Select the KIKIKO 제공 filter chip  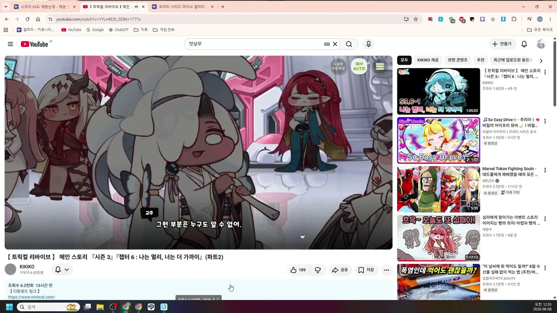pos(428,60)
